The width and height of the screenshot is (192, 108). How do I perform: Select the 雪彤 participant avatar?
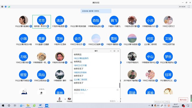[x=114, y=38]
